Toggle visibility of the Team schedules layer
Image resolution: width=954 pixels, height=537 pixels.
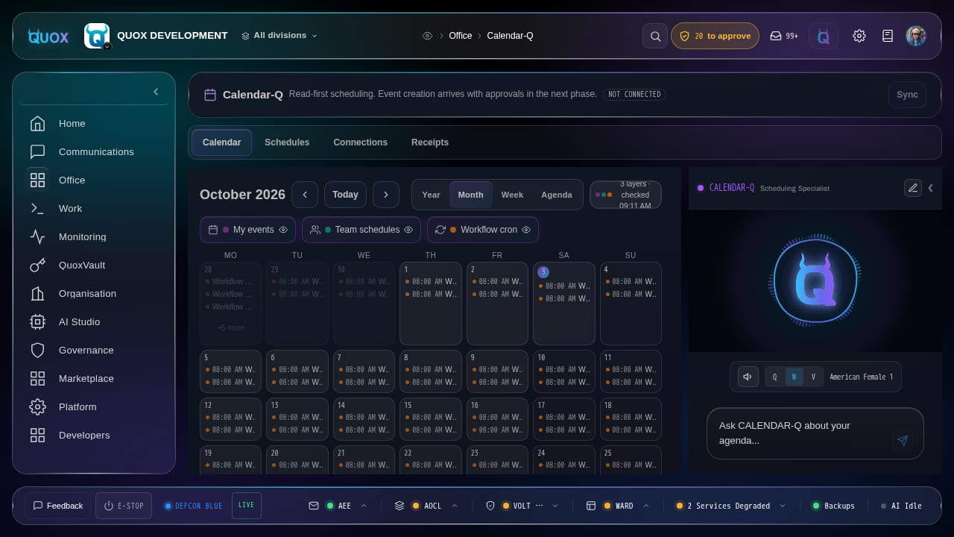tap(408, 230)
